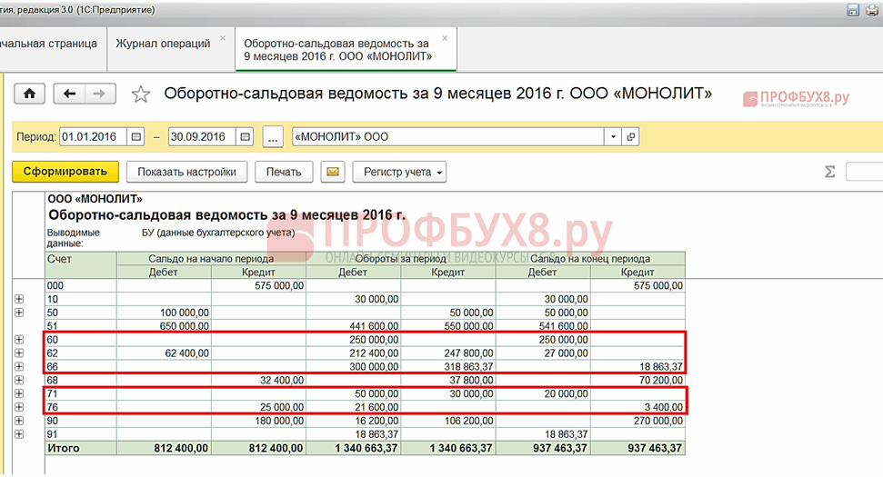Image resolution: width=883 pixels, height=477 pixels.
Task: Open organization field in new window
Action: pyautogui.click(x=631, y=136)
